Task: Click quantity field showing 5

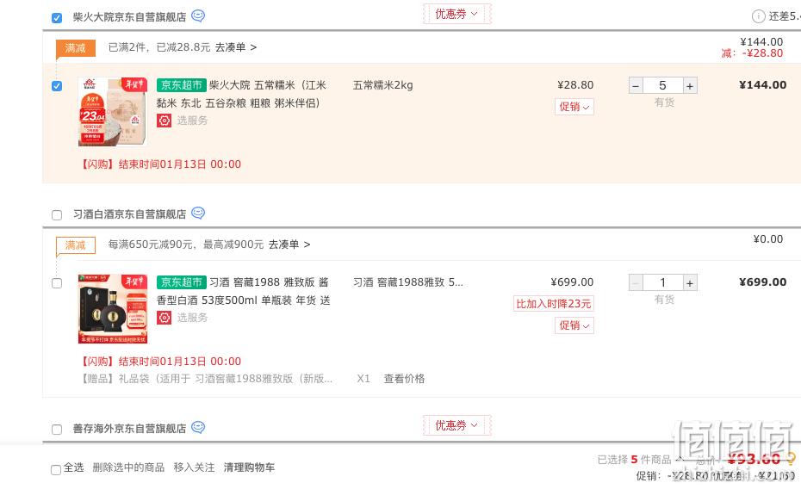Action: click(x=662, y=86)
